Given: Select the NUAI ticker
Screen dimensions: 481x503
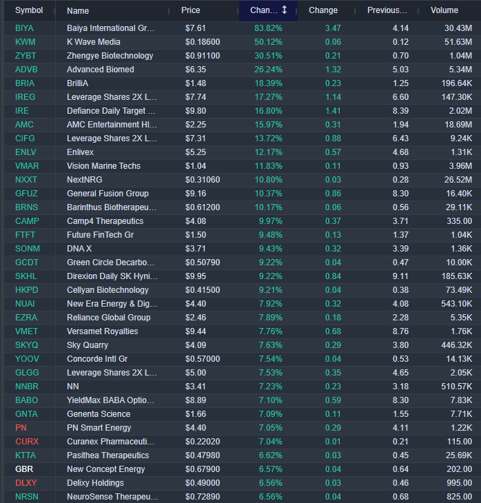Looking at the screenshot, I should coord(25,304).
